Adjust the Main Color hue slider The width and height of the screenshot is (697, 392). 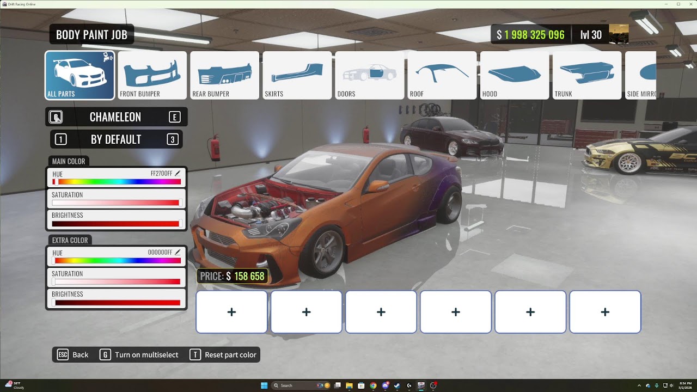[x=117, y=181]
